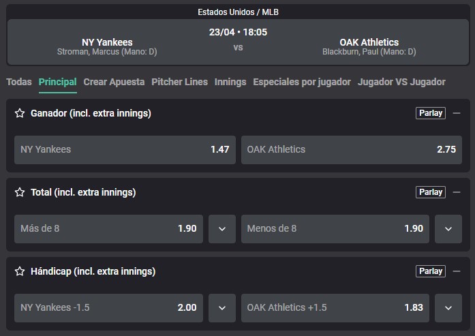Image resolution: width=475 pixels, height=336 pixels.
Task: Pick OAK Athletics winner odds 2.75
Action: [x=351, y=149]
